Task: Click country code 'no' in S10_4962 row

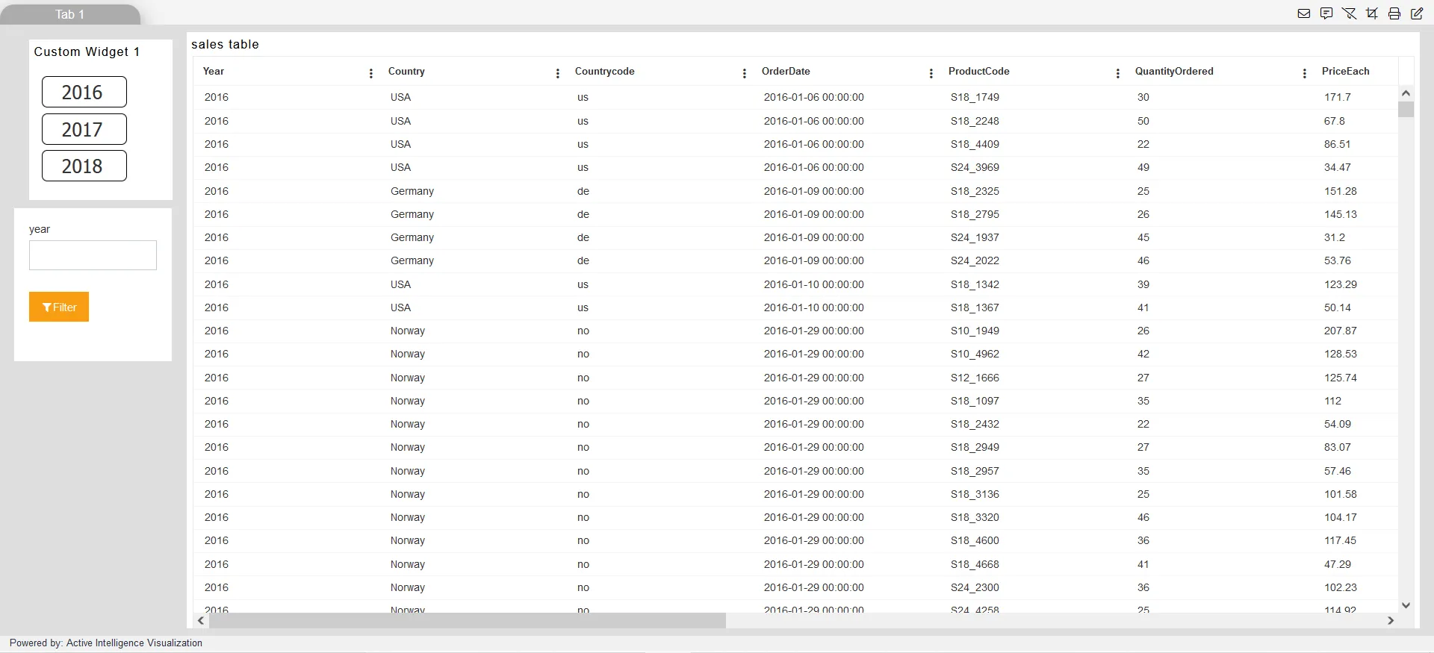Action: point(583,354)
